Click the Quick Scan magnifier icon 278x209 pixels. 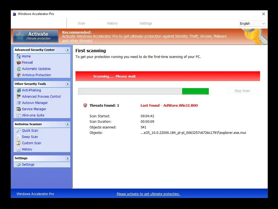point(19,131)
